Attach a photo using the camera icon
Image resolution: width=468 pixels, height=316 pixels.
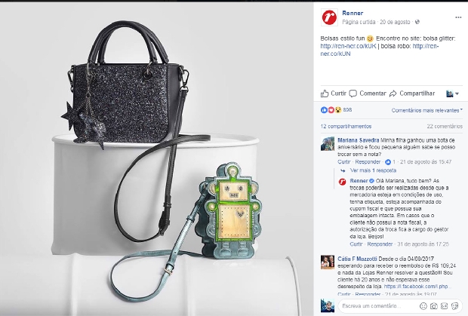[x=434, y=306]
